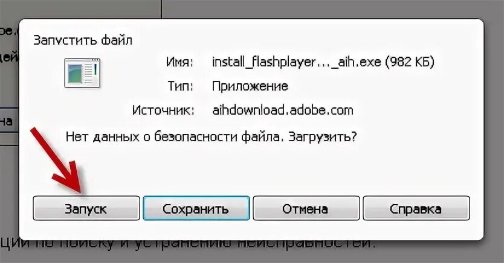The width and height of the screenshot is (504, 263).
Task: Open help via the Справка button
Action: 416,209
